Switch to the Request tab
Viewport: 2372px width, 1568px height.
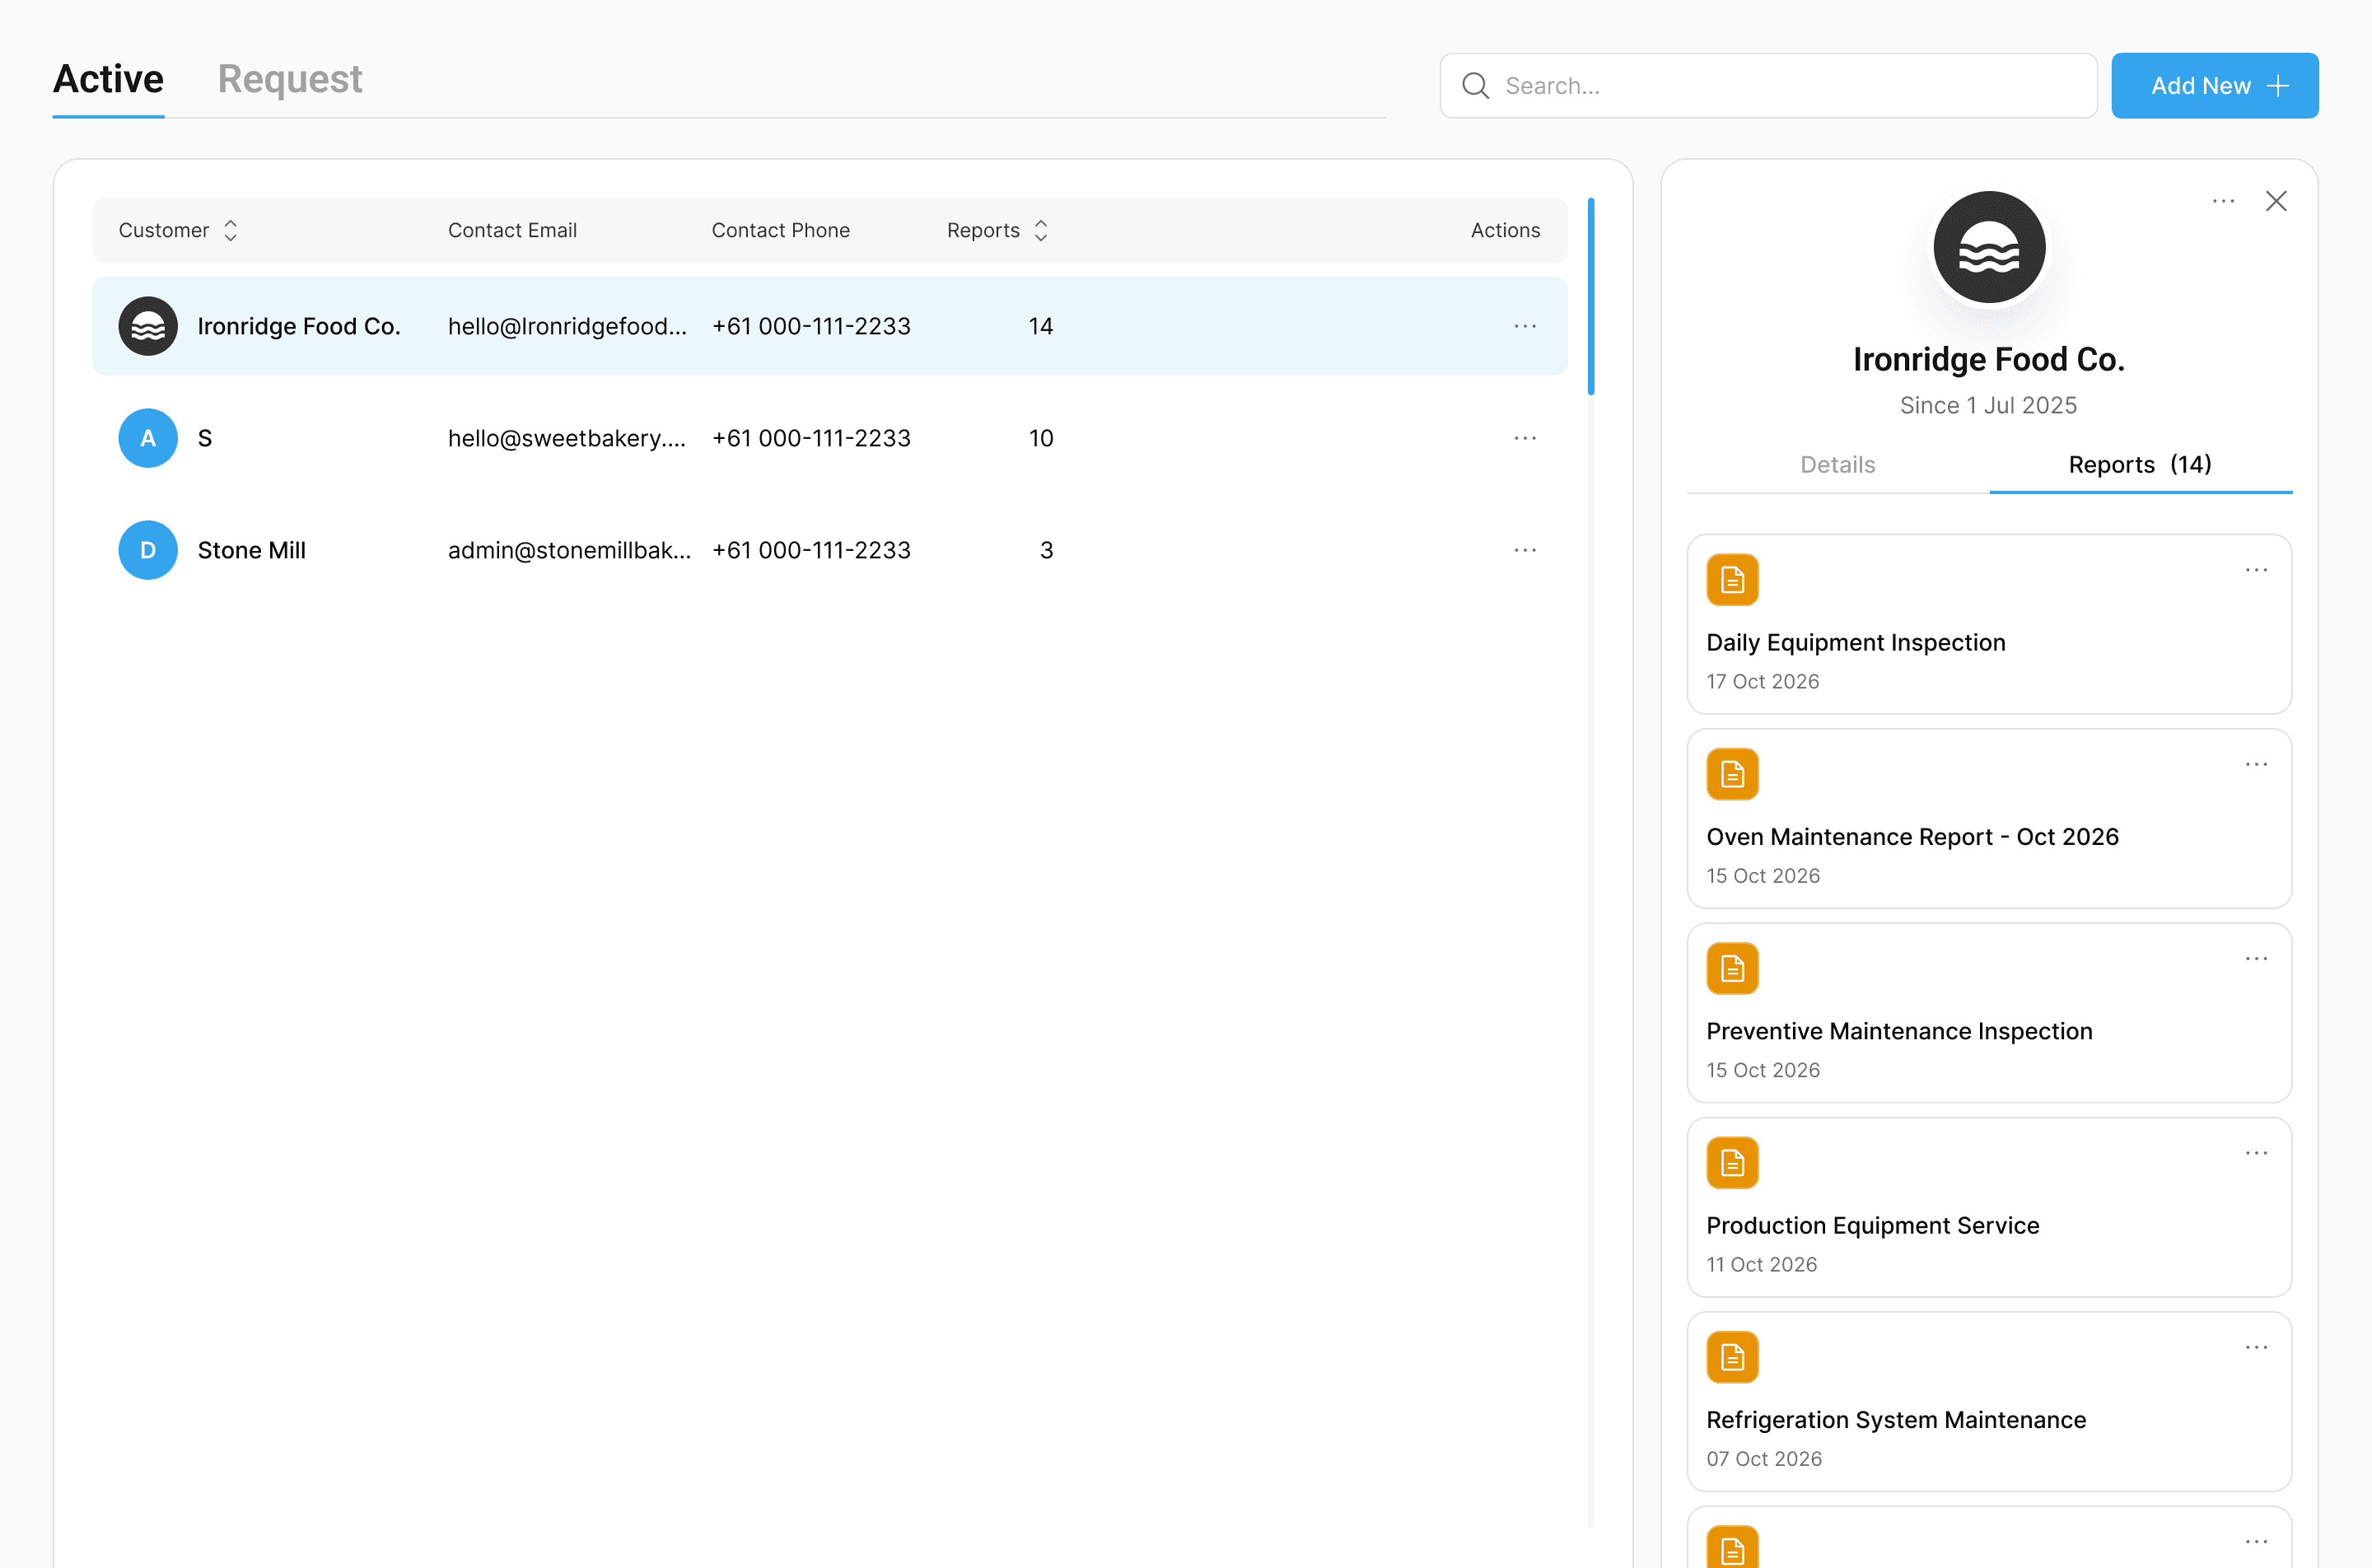tap(290, 79)
